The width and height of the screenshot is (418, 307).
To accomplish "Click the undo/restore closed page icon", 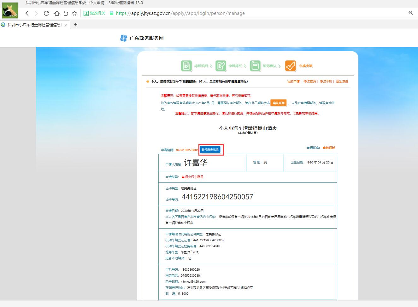I will pyautogui.click(x=66, y=13).
